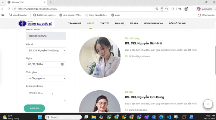Open Other favorites folder

[x=206, y=15]
